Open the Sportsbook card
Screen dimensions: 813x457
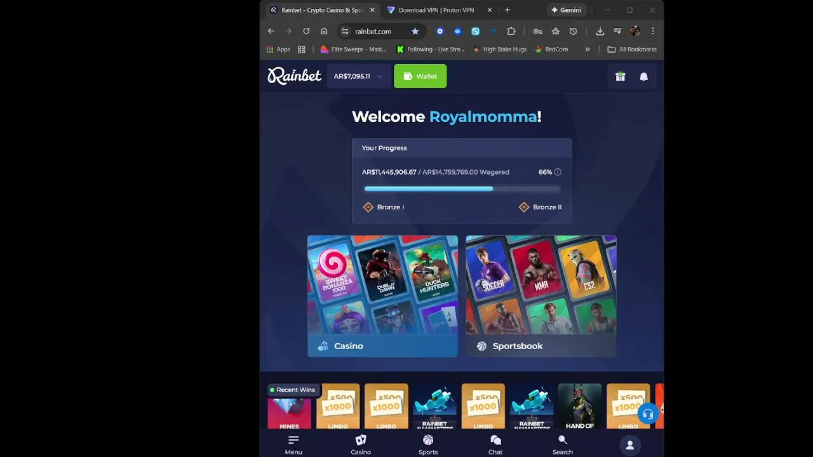tap(541, 296)
